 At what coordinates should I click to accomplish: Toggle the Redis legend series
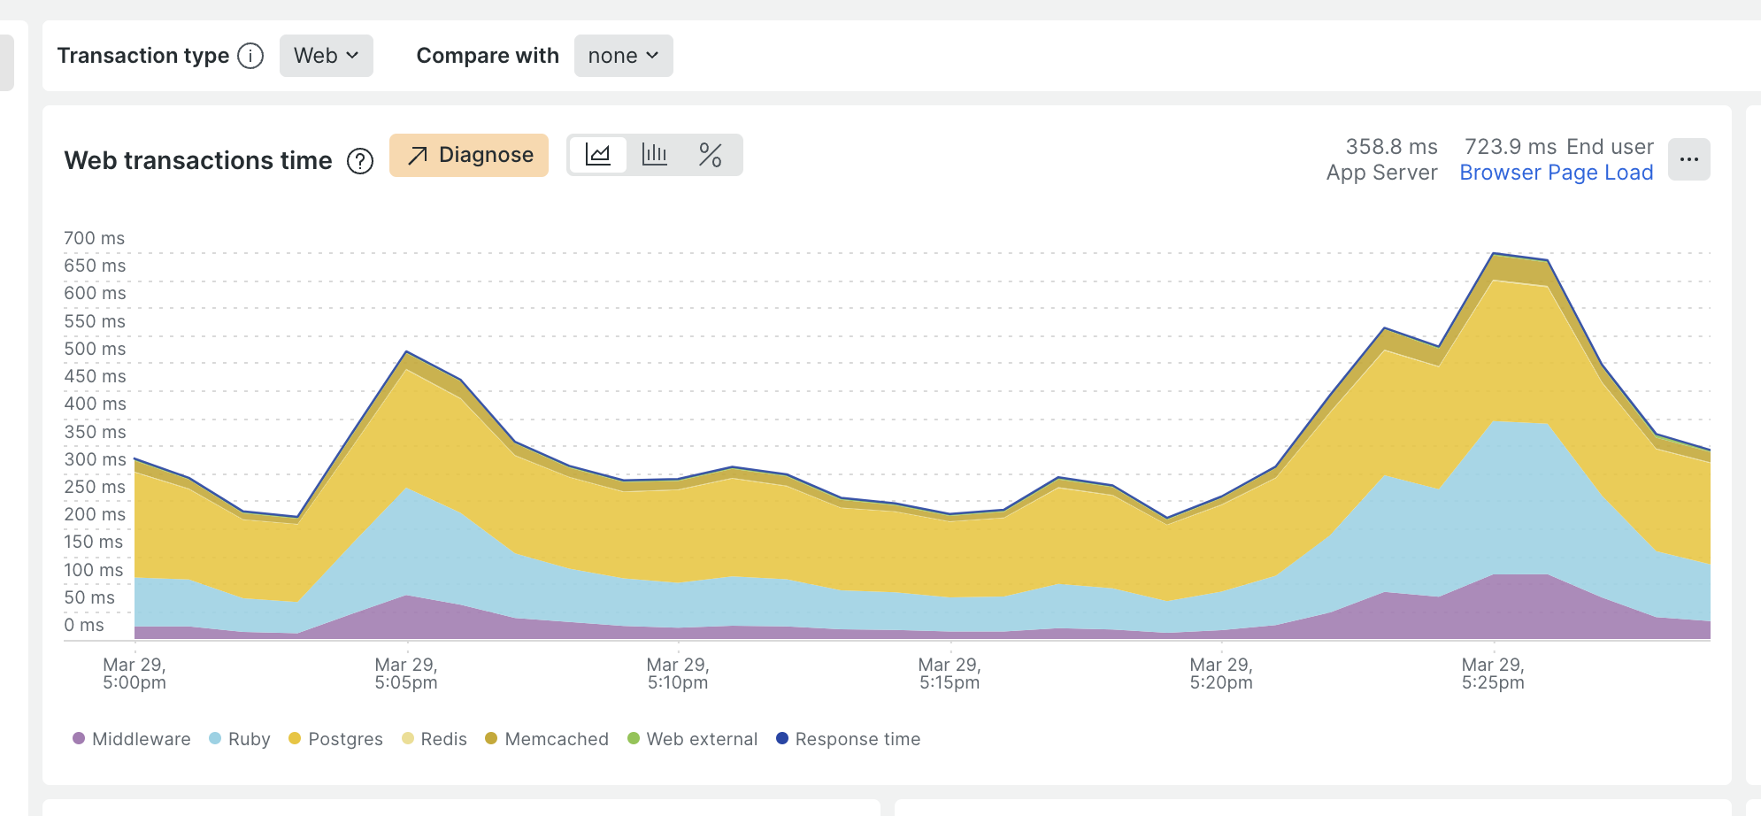(434, 739)
